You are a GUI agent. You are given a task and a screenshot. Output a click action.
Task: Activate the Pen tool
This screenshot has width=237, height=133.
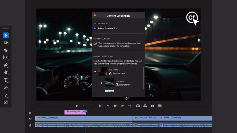pos(6,65)
